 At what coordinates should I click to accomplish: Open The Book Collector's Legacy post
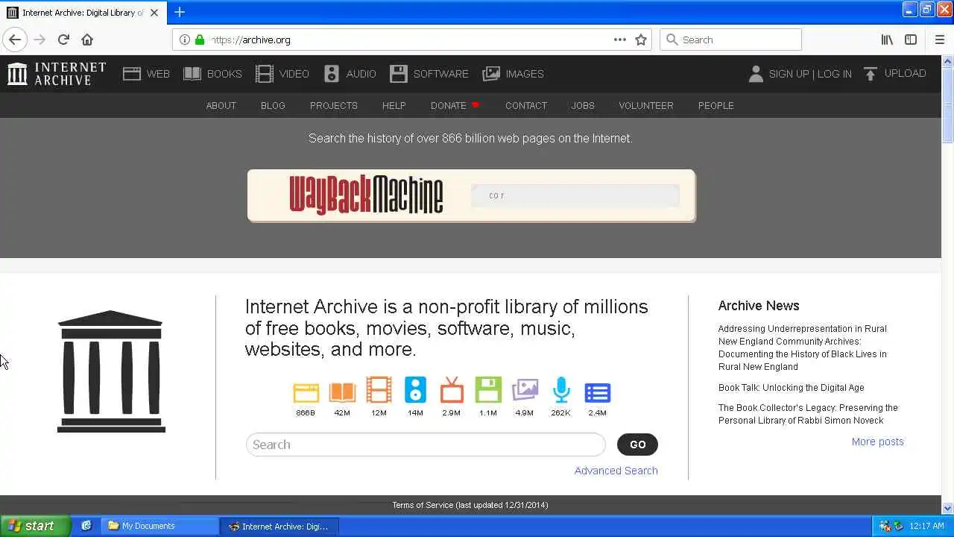808,414
